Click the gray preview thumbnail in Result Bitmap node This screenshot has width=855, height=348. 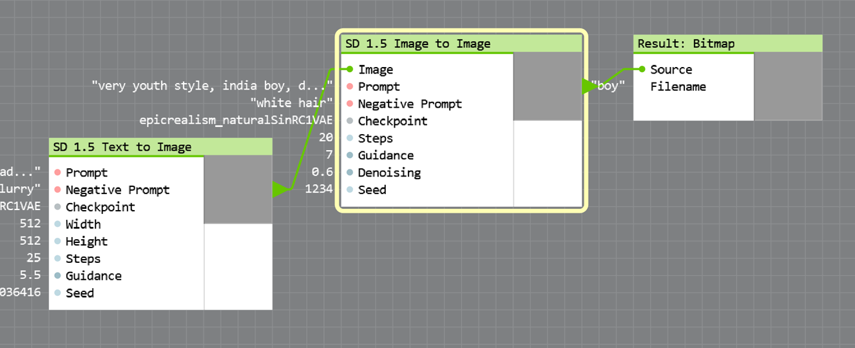(788, 86)
